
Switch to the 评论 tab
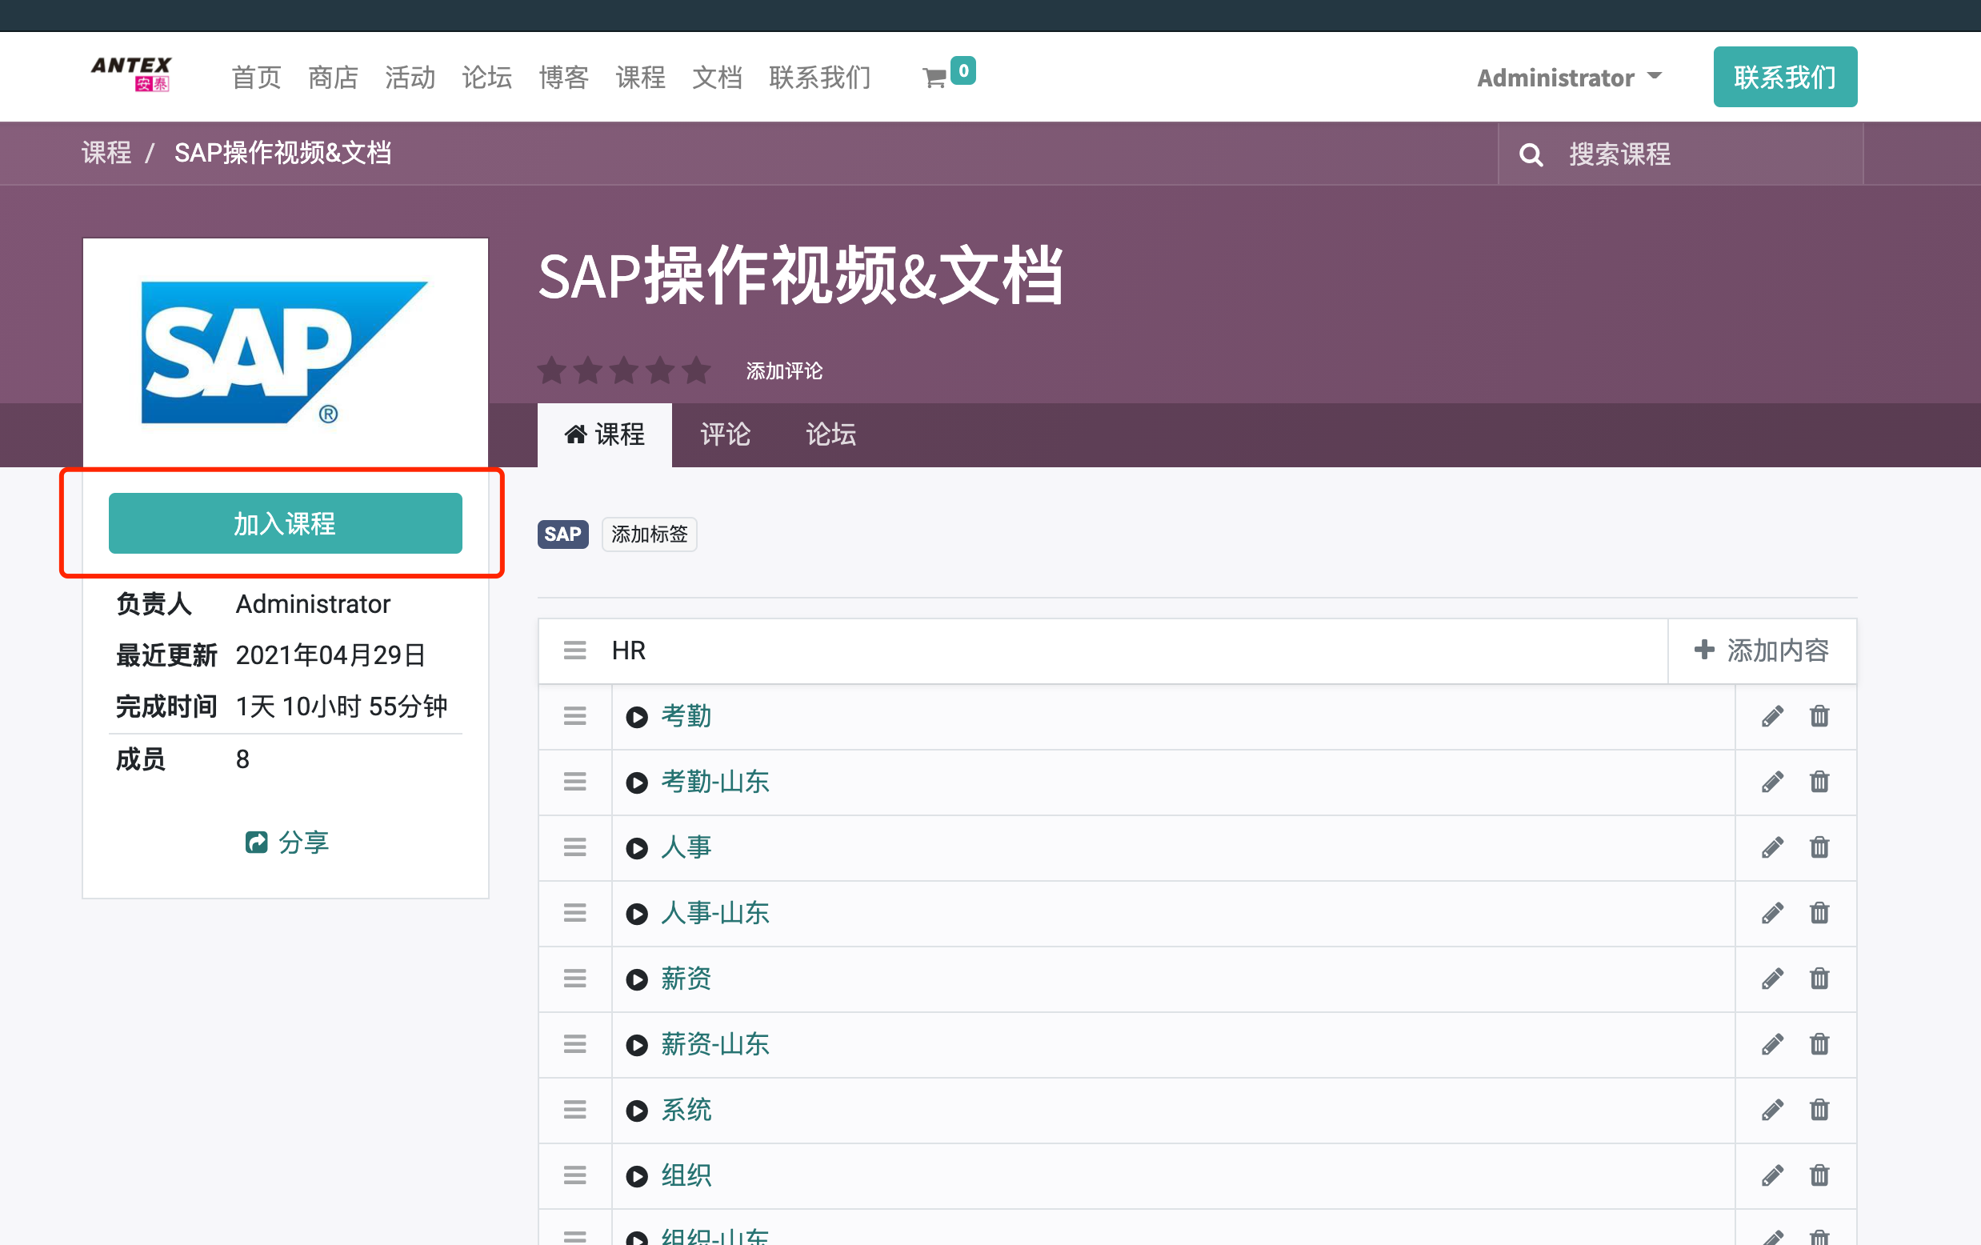725,434
